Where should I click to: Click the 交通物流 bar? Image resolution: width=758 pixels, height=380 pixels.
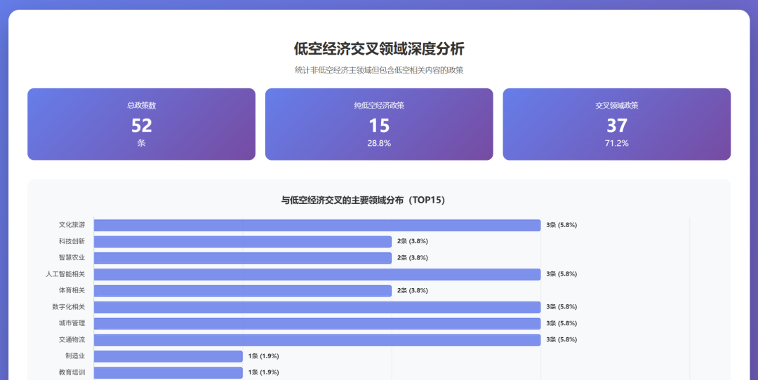(317, 339)
